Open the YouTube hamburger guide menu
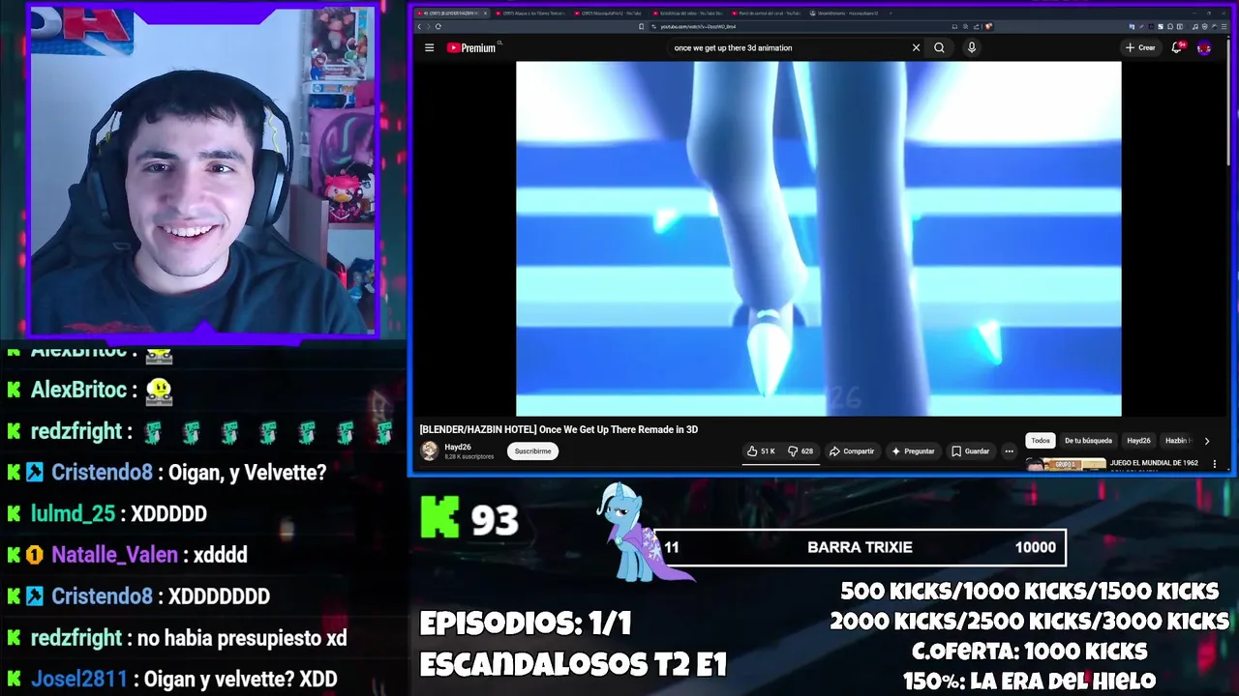 coord(429,47)
